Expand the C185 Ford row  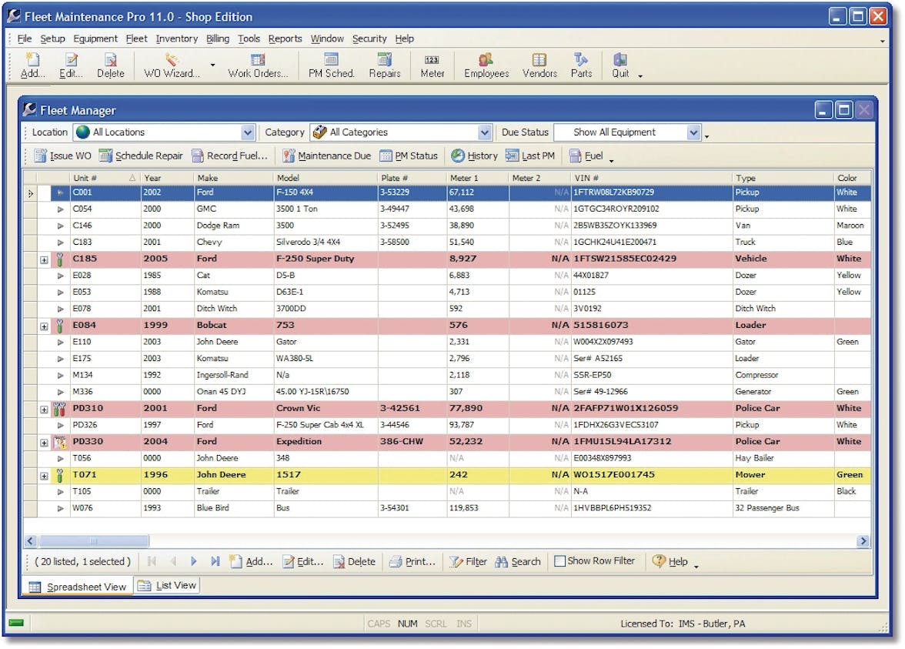(x=44, y=259)
